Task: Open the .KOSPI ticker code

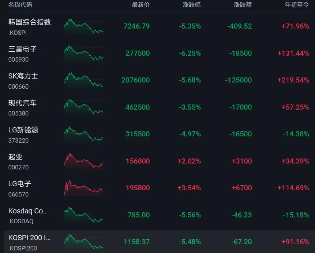Action: [x=18, y=33]
